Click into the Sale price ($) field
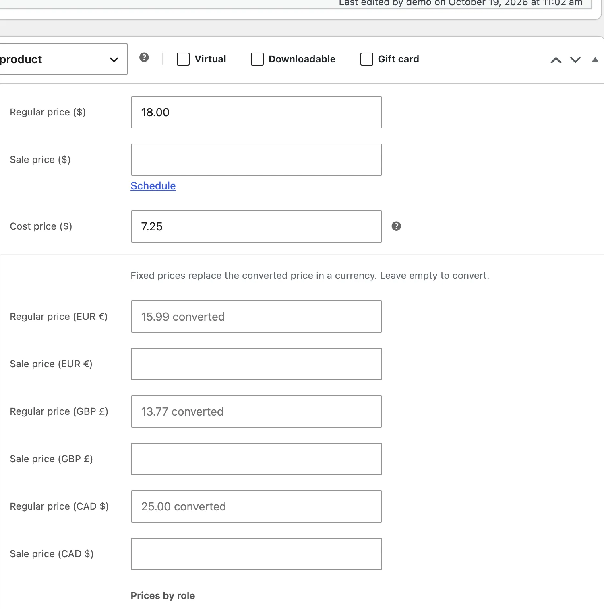 (x=256, y=160)
